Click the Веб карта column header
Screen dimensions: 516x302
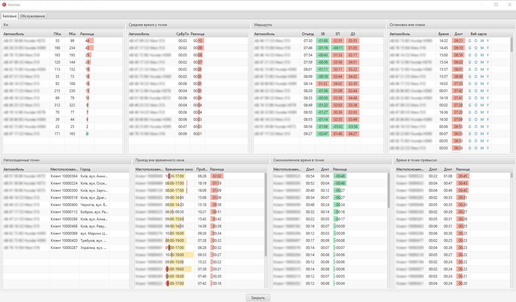click(478, 34)
